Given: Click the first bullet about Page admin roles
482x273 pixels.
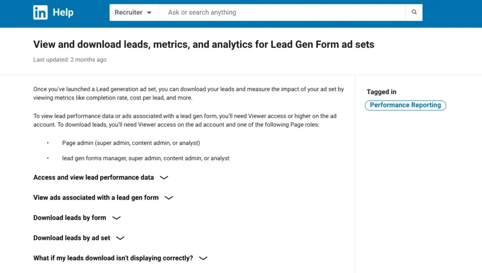Looking at the screenshot, I should (x=131, y=143).
